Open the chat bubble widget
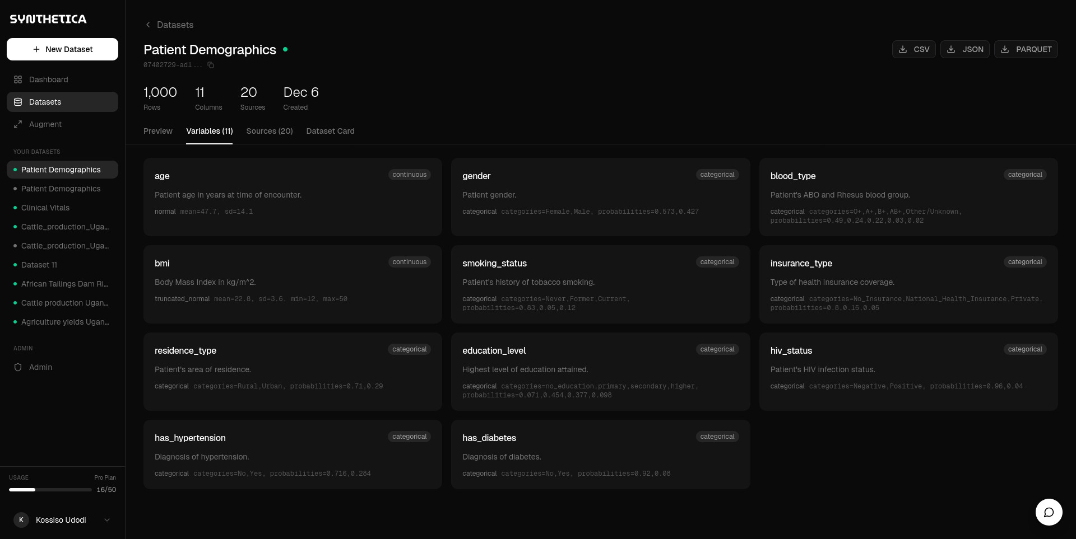1076x539 pixels. click(1049, 512)
